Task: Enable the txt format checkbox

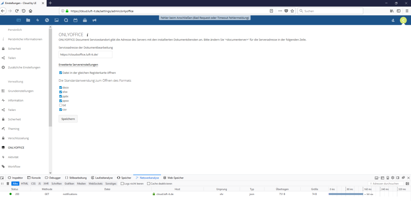Action: tap(61, 105)
